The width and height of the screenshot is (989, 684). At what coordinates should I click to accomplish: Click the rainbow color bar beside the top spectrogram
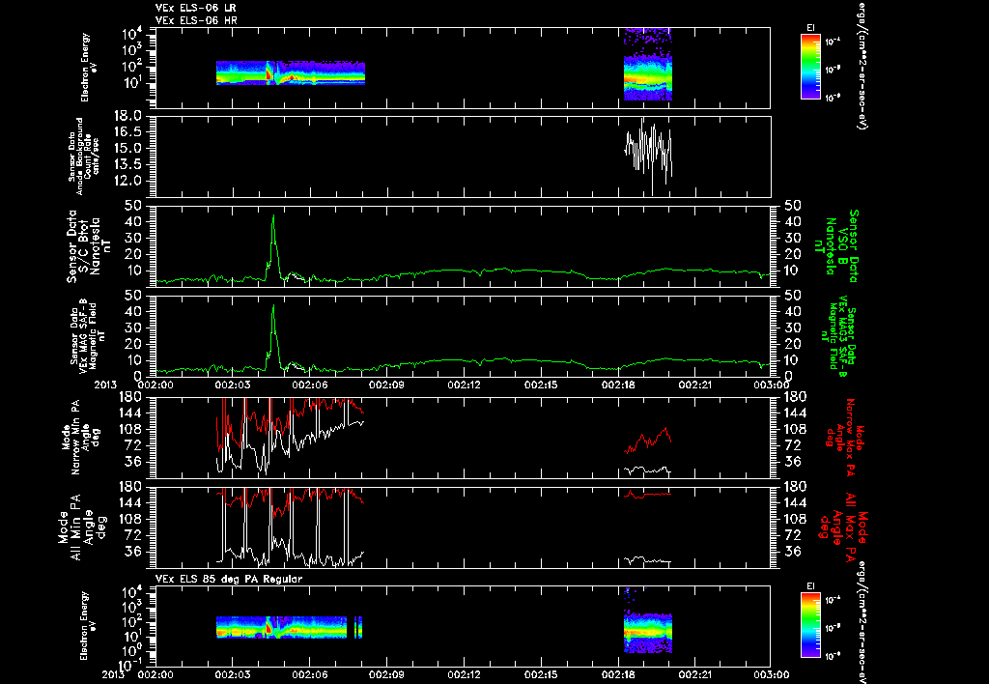[x=810, y=67]
